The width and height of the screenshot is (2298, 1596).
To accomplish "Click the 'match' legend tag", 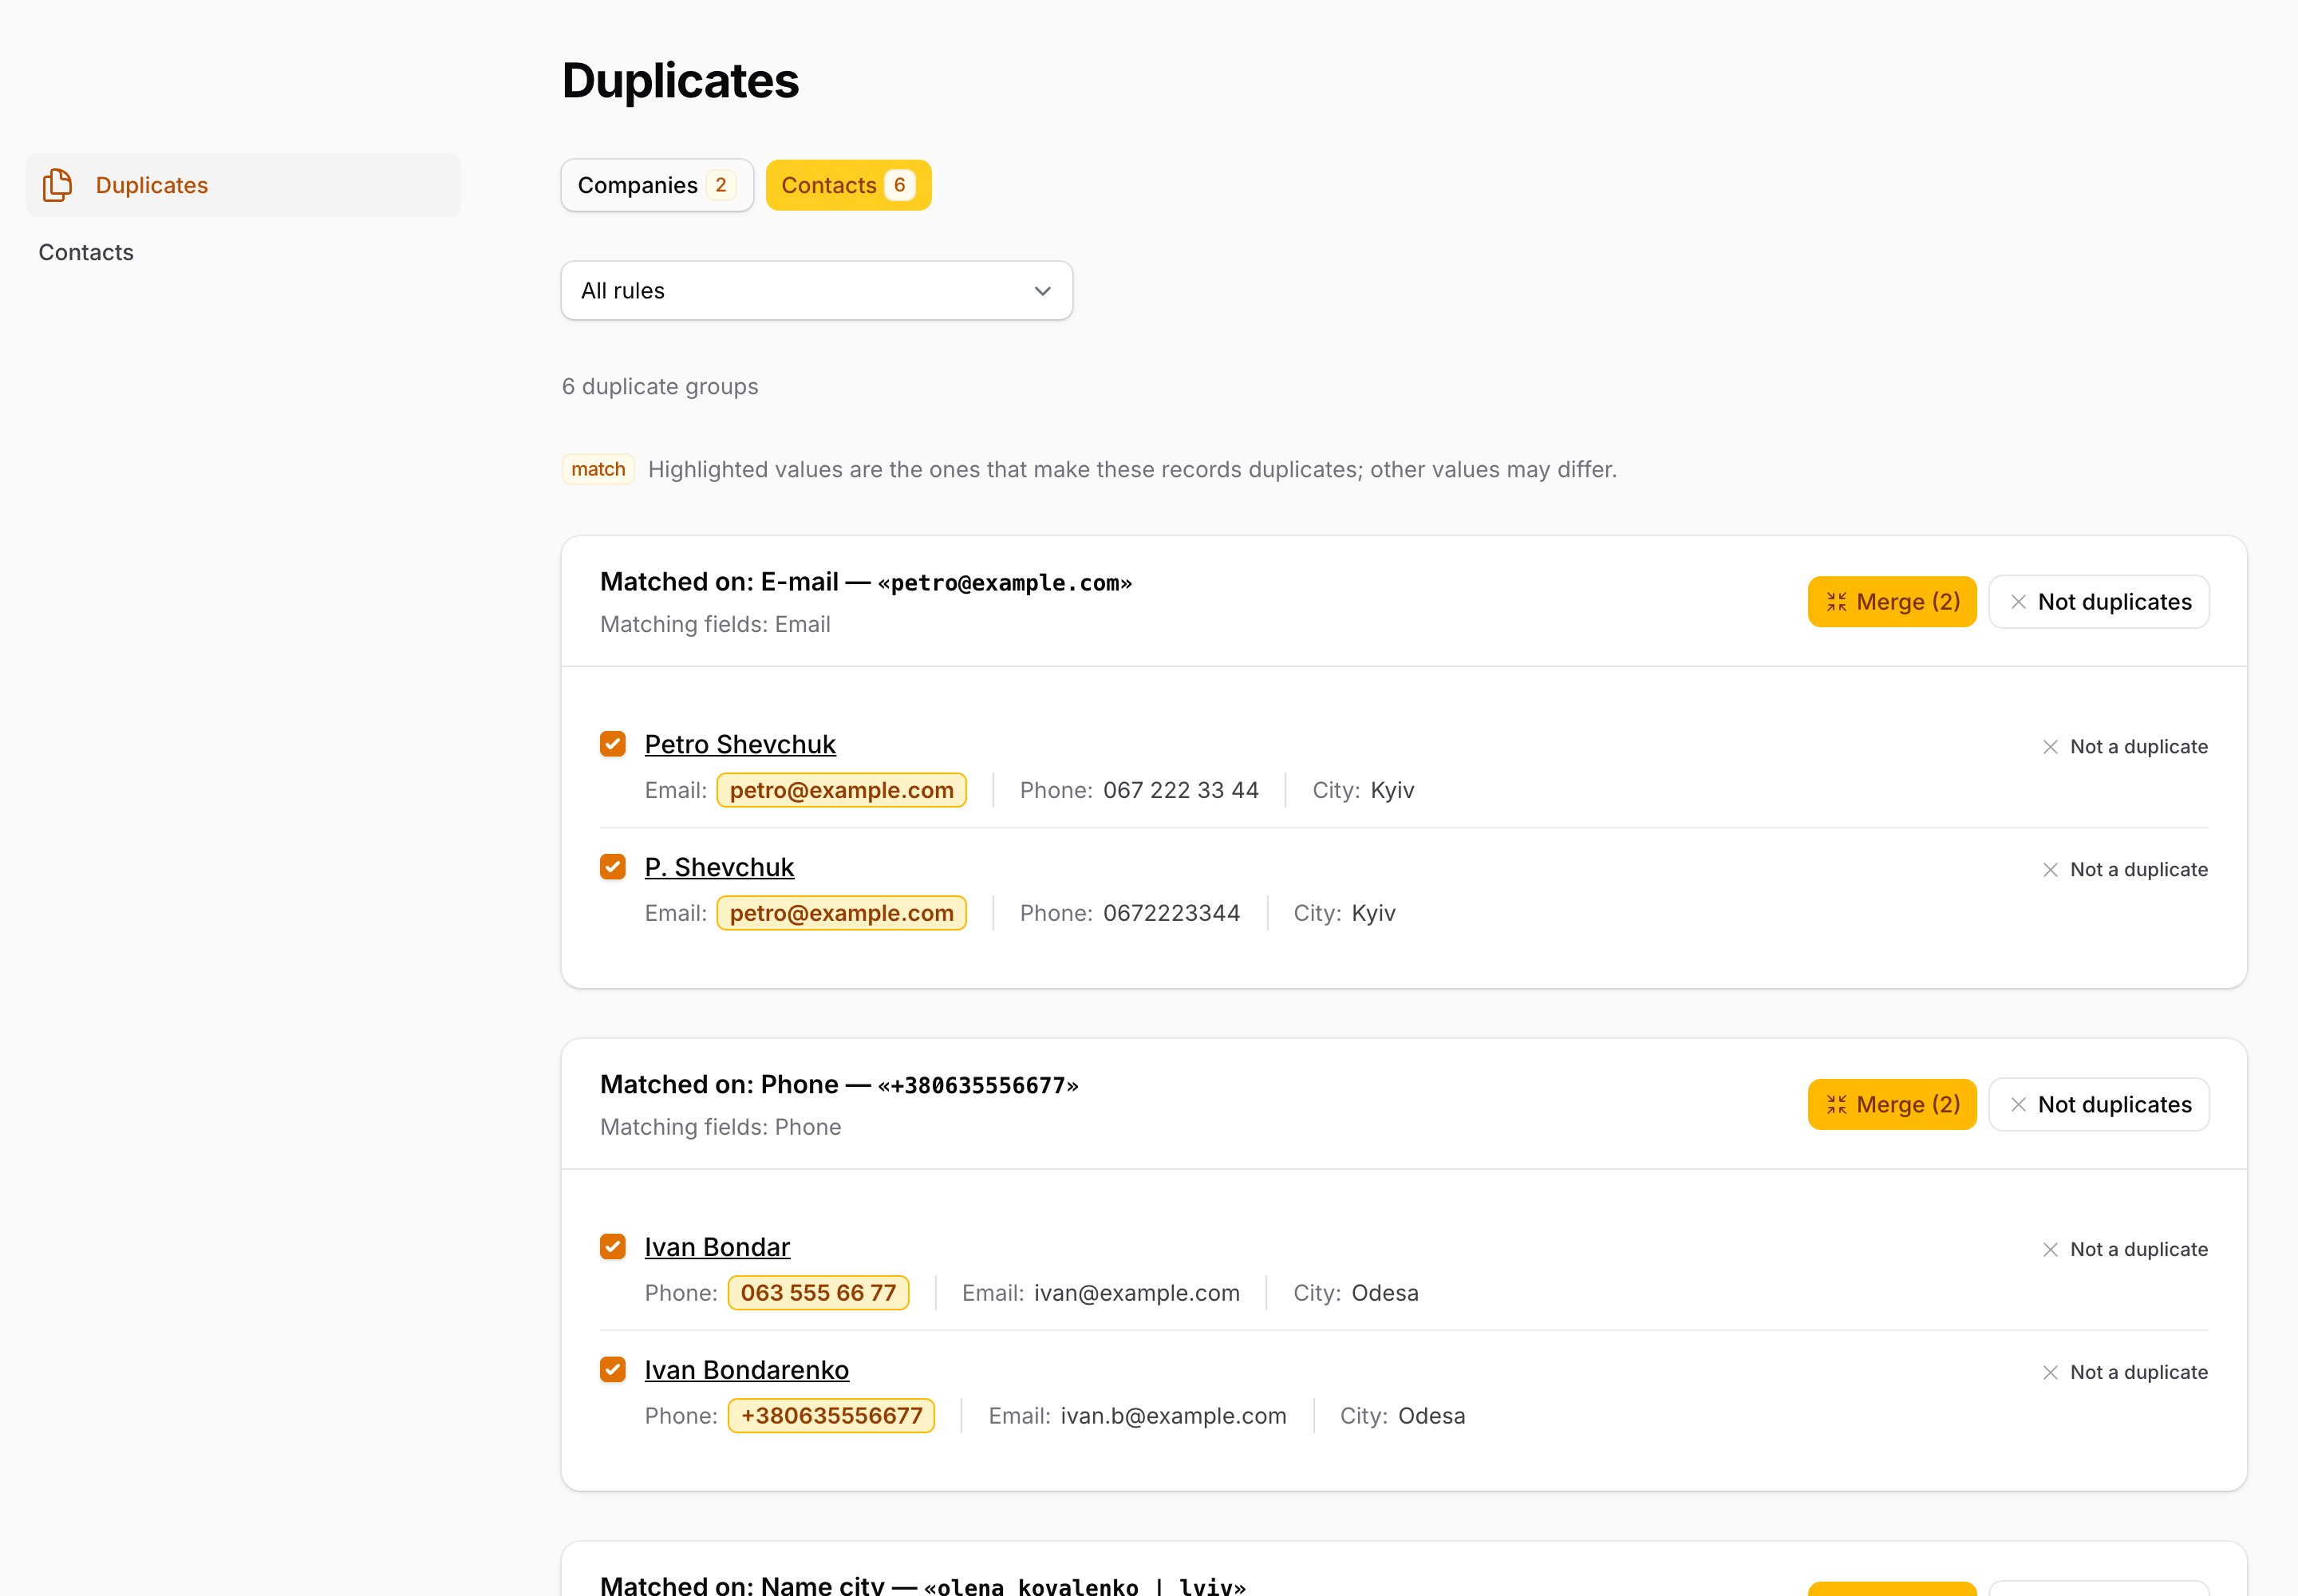I will [x=598, y=469].
